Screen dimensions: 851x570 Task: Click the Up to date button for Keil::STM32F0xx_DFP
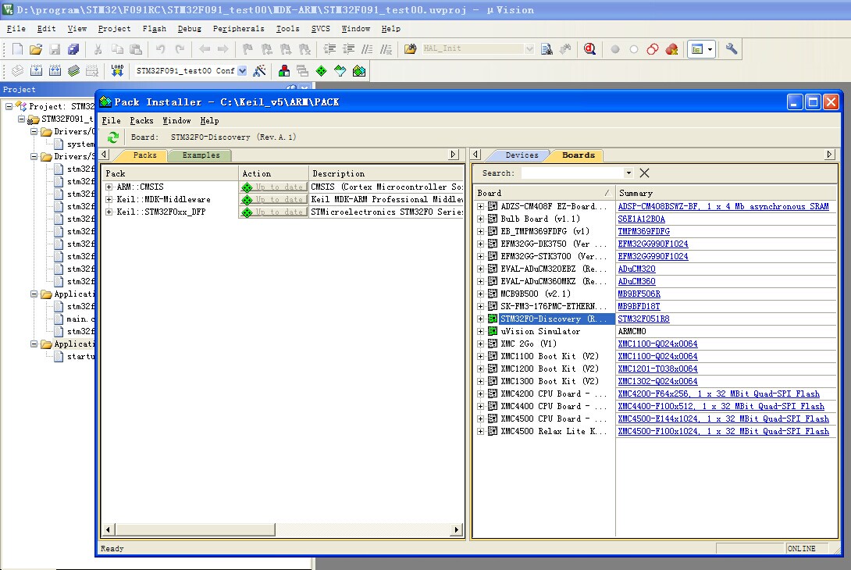pos(273,212)
